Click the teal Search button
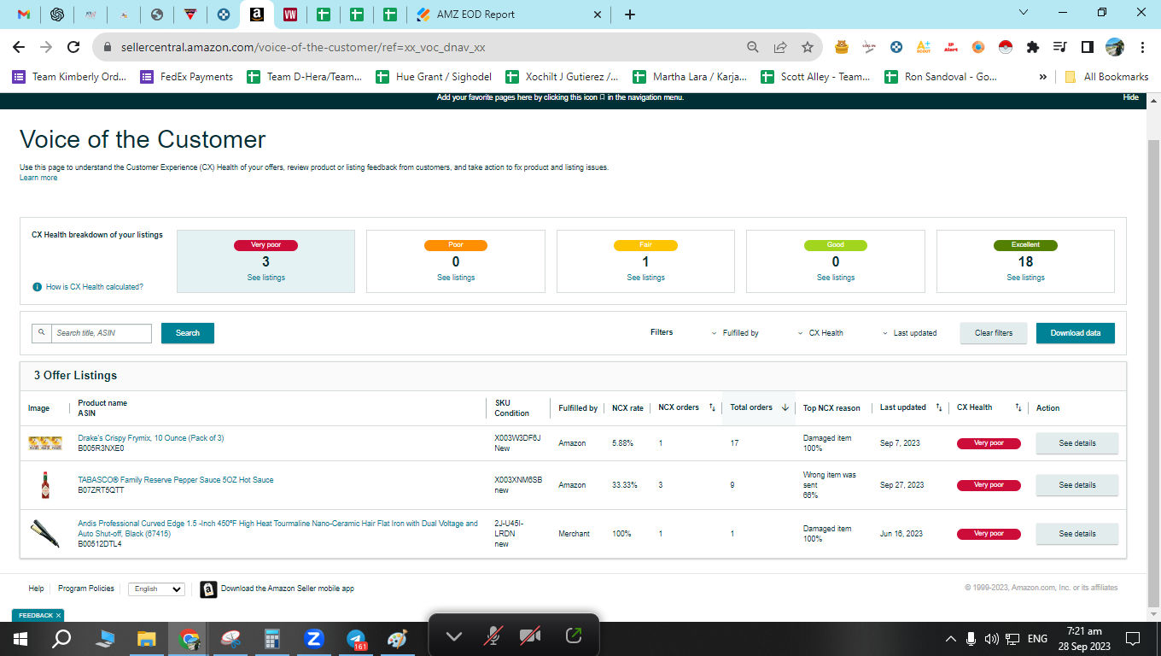The image size is (1161, 656). point(188,333)
